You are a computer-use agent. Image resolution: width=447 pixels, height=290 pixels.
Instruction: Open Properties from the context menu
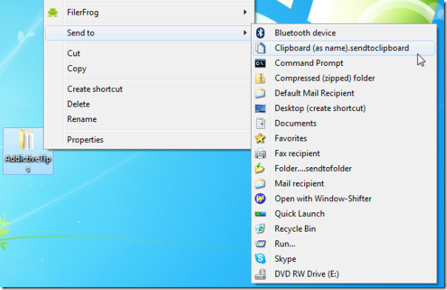148,140
